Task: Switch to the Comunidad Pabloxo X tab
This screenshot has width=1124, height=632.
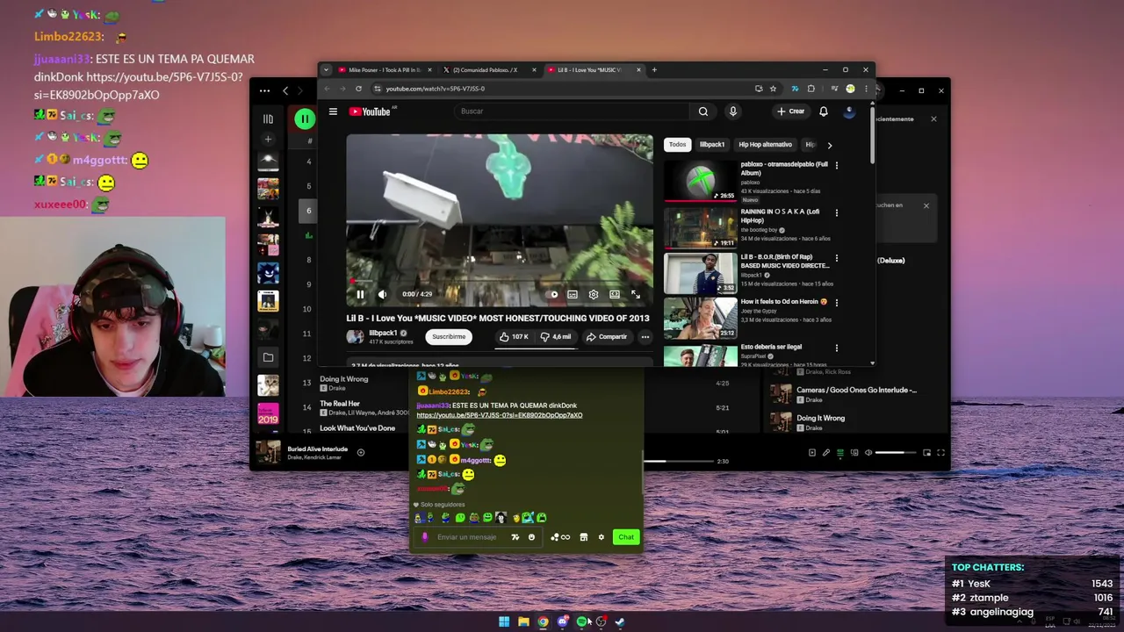Action: pos(489,70)
